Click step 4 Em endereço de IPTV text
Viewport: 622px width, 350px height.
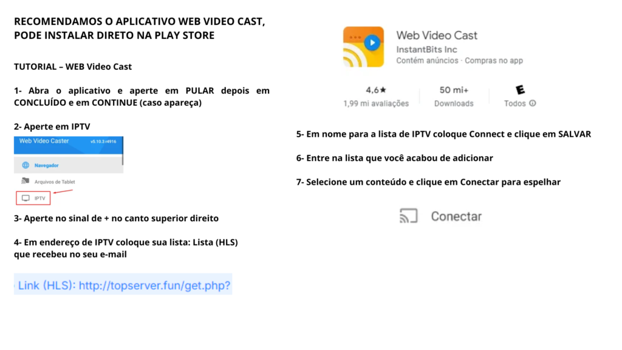(126, 248)
